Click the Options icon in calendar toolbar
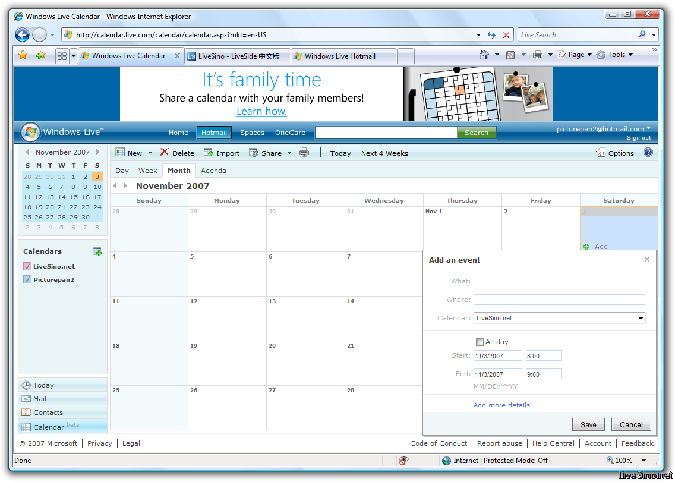 coord(601,153)
